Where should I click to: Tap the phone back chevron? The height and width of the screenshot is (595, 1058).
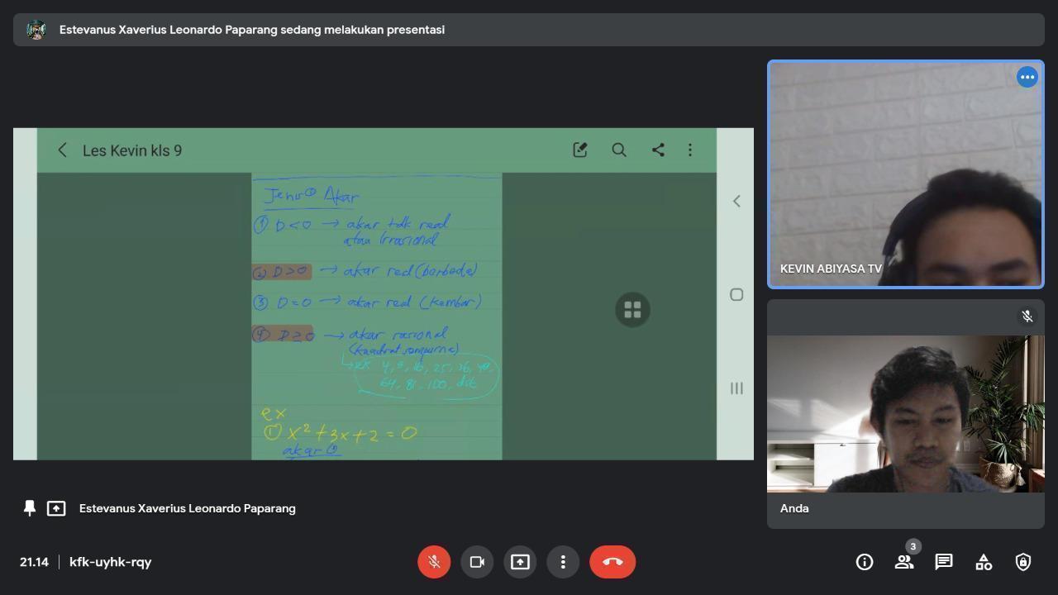(x=736, y=201)
